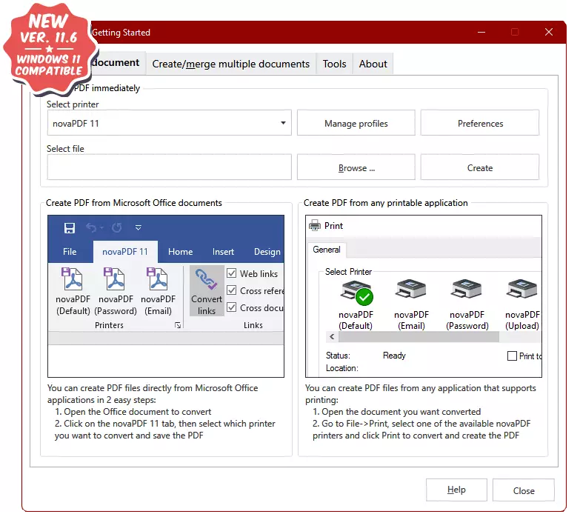Image resolution: width=580 pixels, height=517 pixels.
Task: Click the Close button at bottom
Action: point(524,490)
